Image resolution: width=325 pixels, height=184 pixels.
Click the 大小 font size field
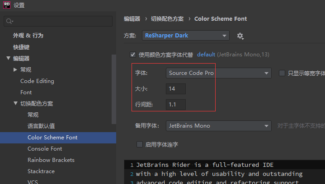[176, 89]
